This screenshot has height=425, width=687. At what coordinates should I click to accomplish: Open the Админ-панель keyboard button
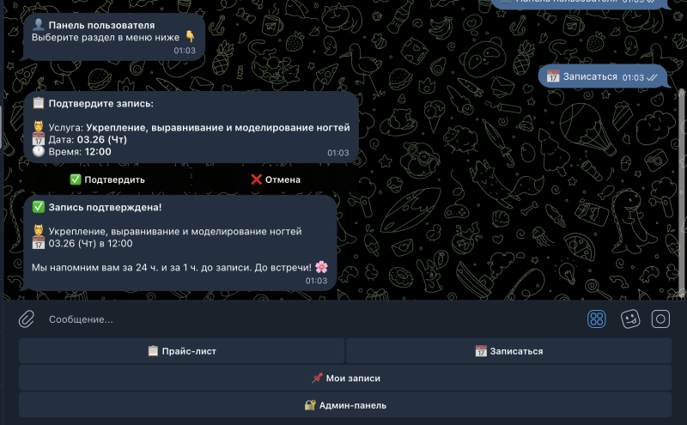(345, 405)
